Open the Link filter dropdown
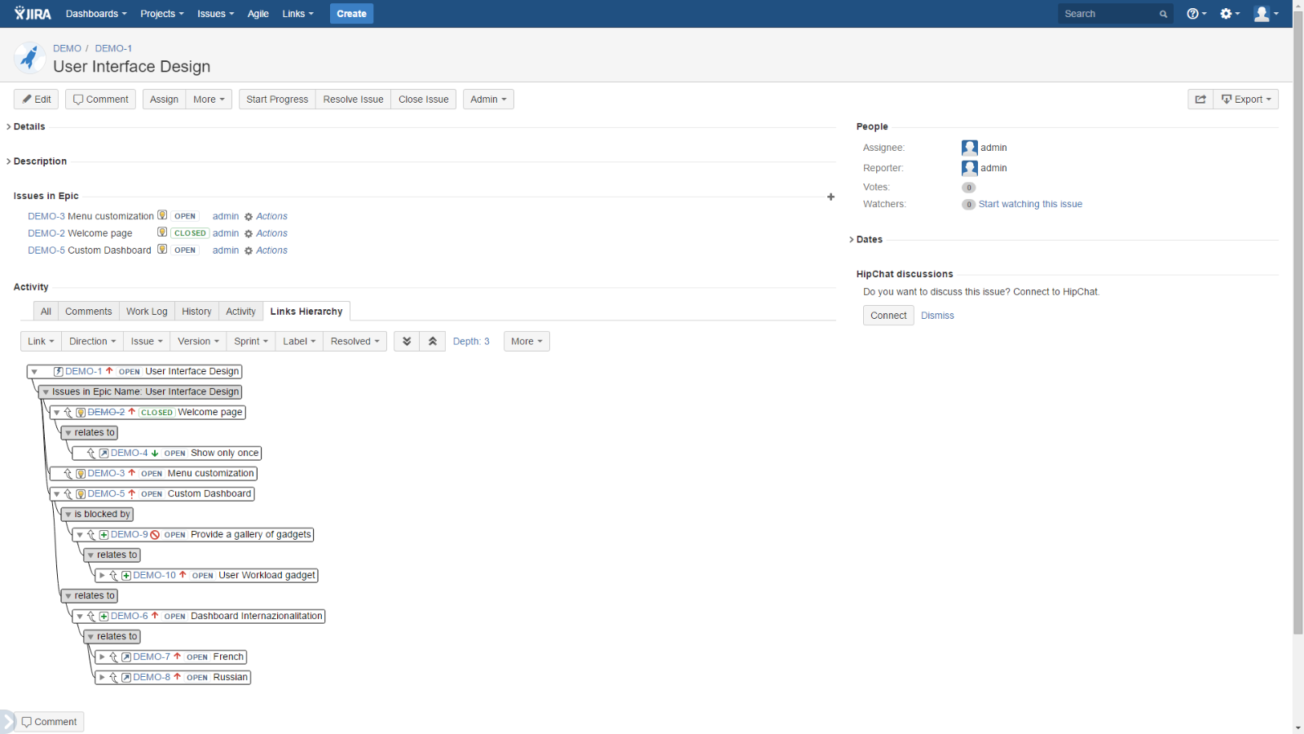 point(41,342)
